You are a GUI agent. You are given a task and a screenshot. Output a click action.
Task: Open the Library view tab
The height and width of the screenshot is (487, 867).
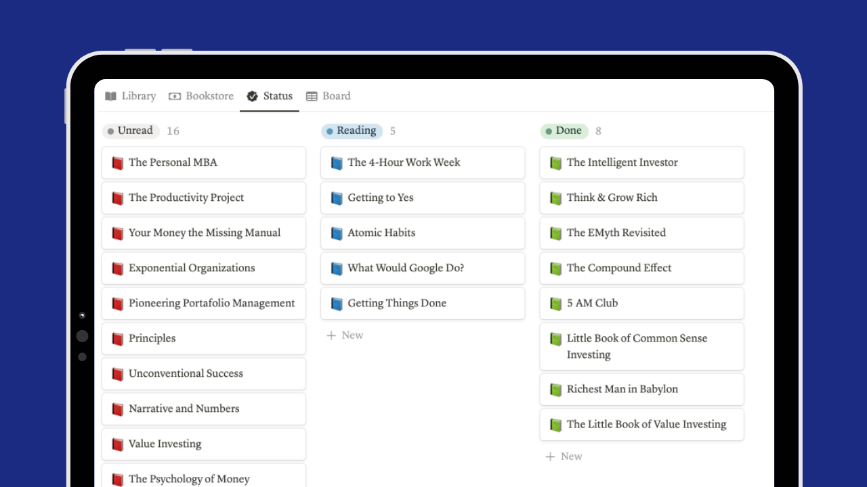131,96
